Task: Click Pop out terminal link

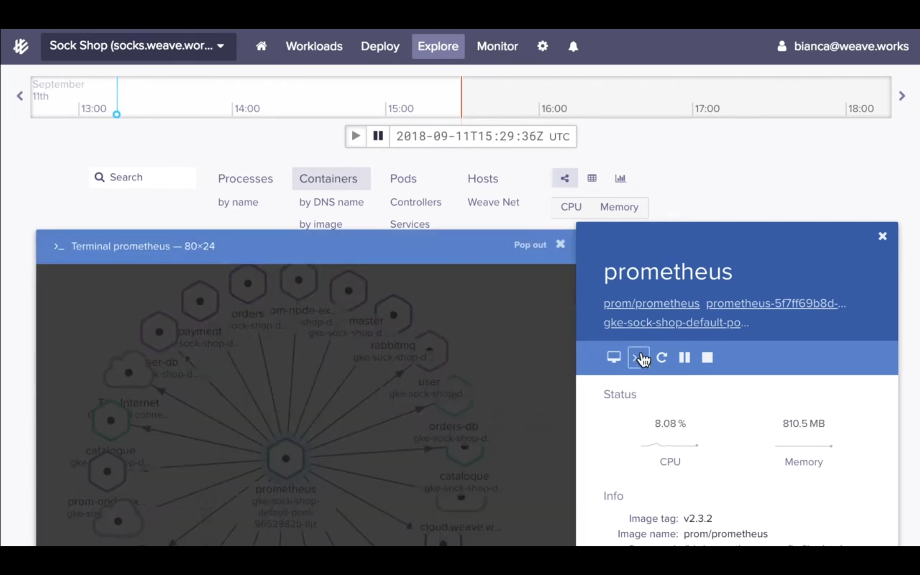Action: click(530, 245)
